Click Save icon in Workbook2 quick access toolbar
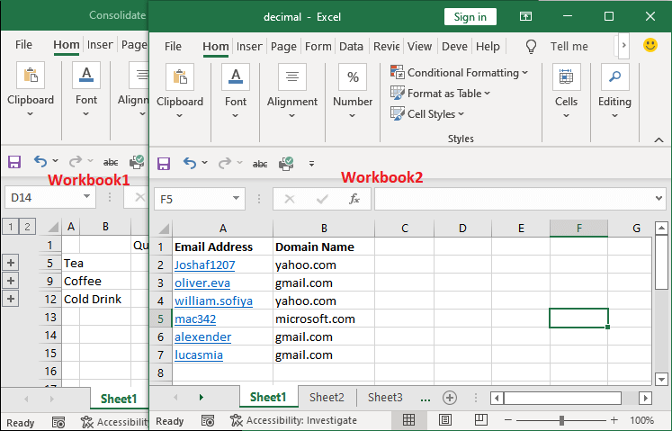Viewport: 672px width, 431px height. pos(164,164)
